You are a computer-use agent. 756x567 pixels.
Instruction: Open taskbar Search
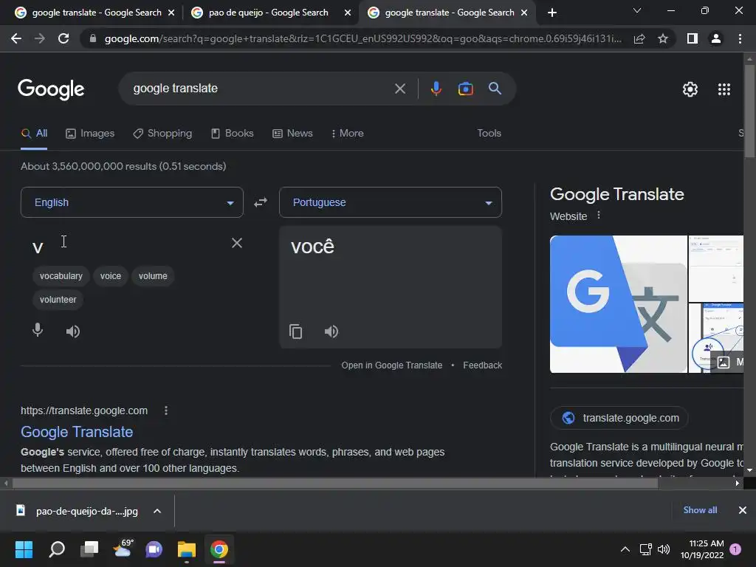click(57, 549)
